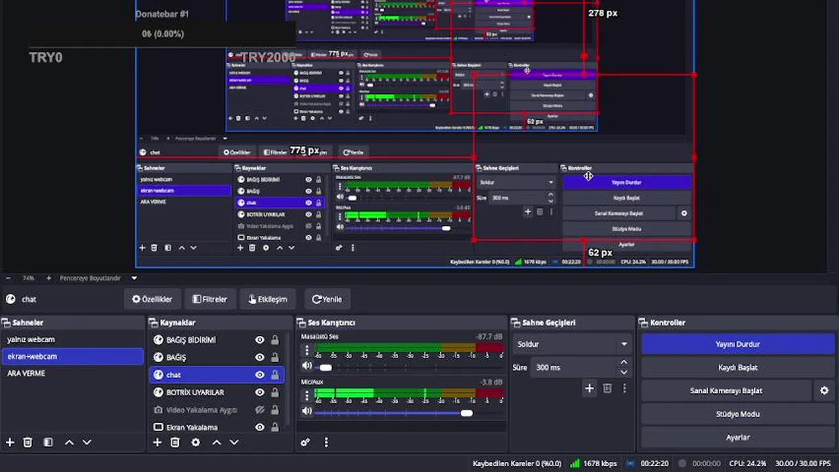Add a new scene with the plus icon
The height and width of the screenshot is (472, 839).
coord(10,442)
